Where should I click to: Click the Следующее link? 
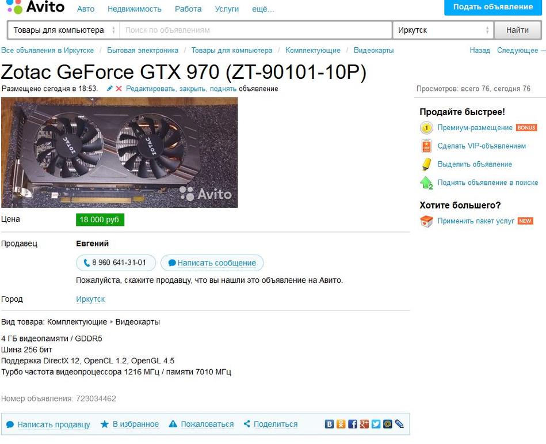point(517,51)
